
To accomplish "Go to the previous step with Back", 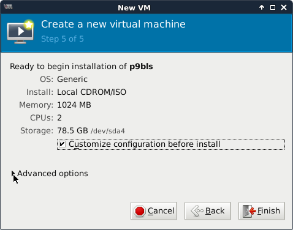I will click(208, 211).
